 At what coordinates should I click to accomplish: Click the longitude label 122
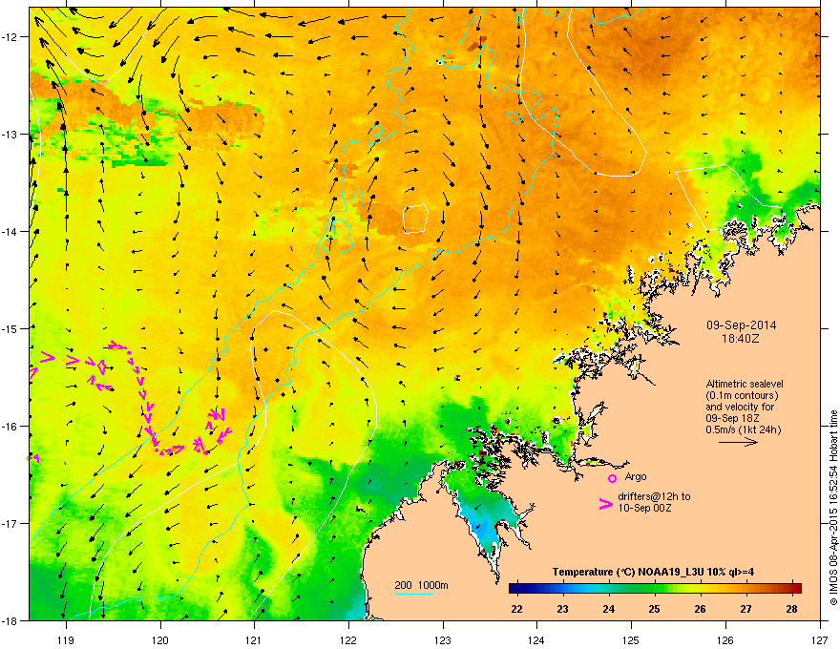pos(348,639)
